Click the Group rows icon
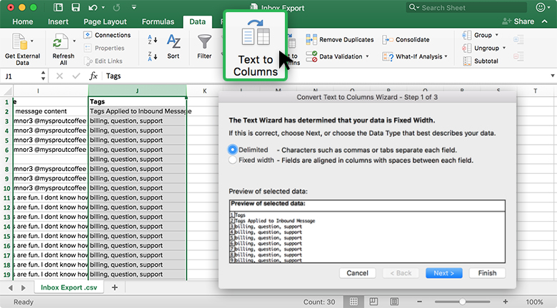This screenshot has height=308, width=557. tap(467, 35)
